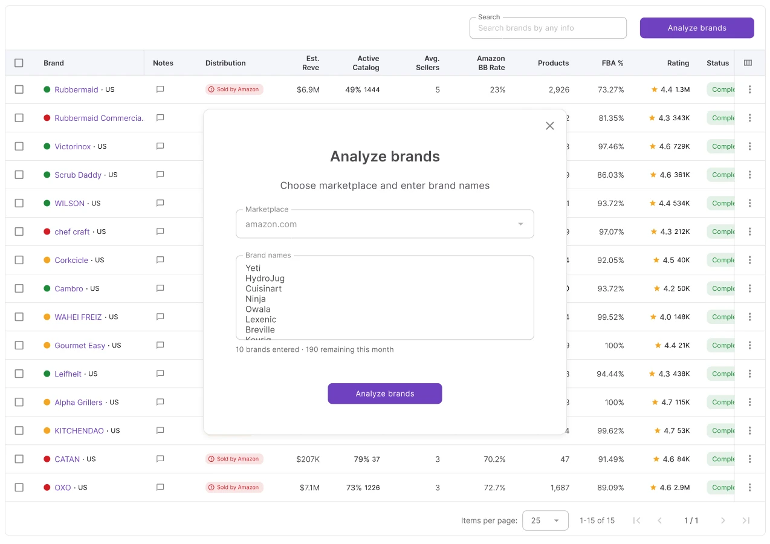Sort by the Products column header

click(x=553, y=63)
